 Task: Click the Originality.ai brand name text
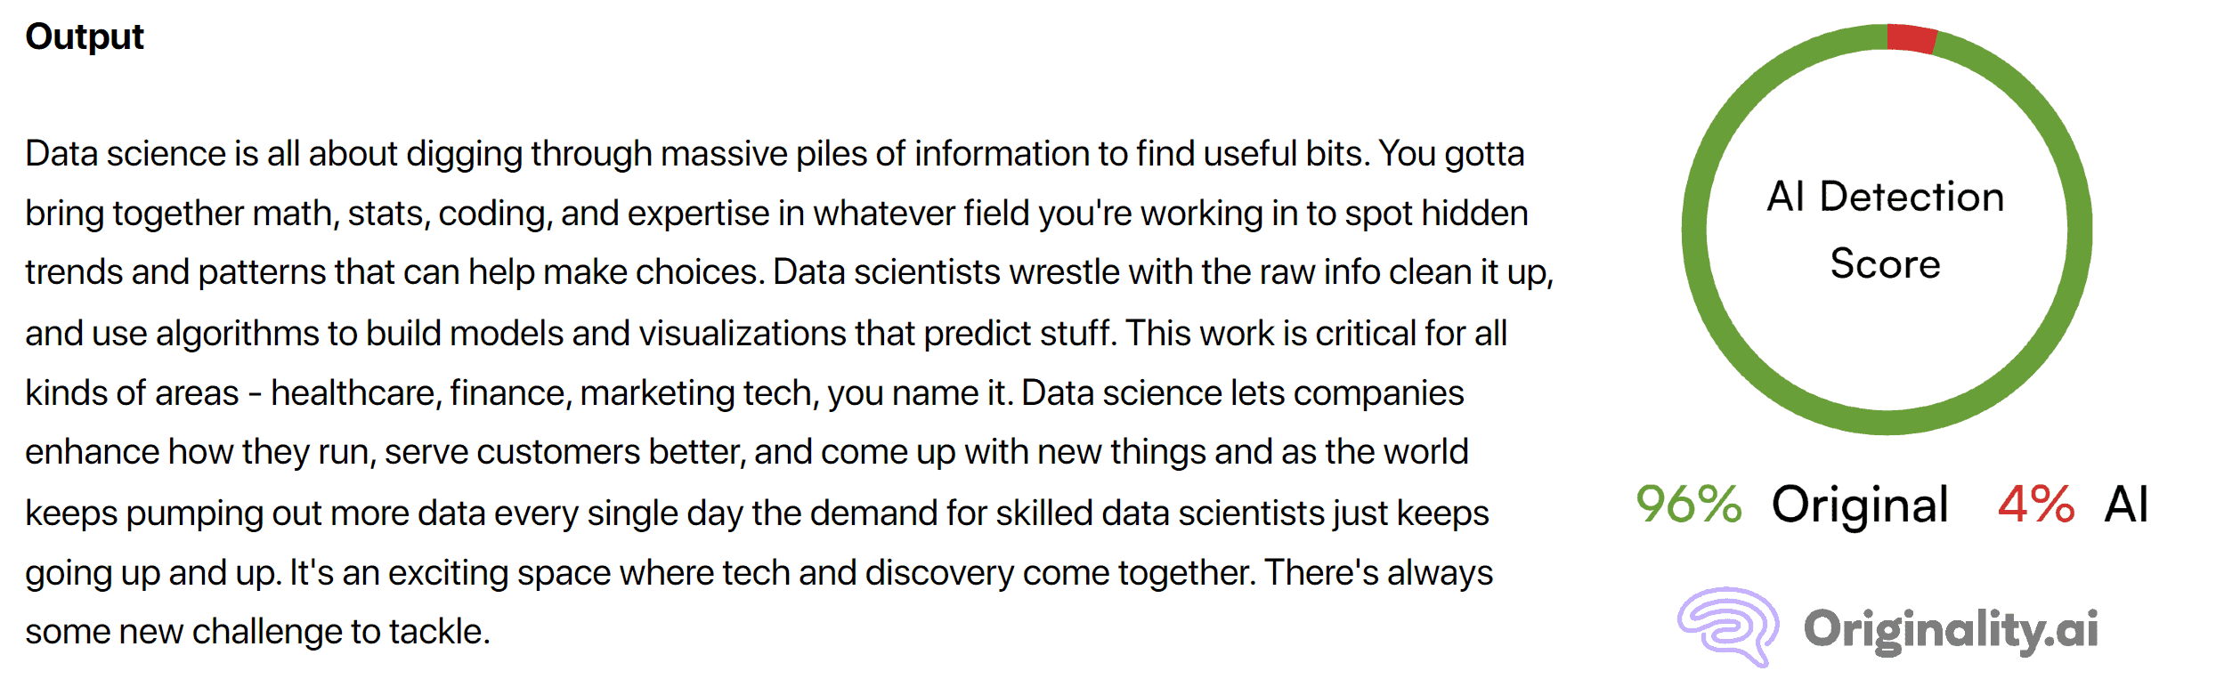point(1951,629)
